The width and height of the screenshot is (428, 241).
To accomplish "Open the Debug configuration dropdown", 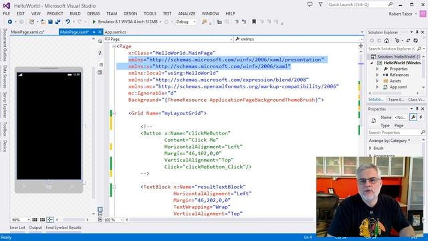I will (x=195, y=22).
